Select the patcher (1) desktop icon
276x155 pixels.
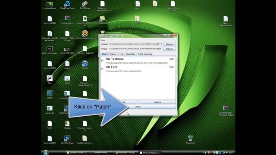pos(50,110)
